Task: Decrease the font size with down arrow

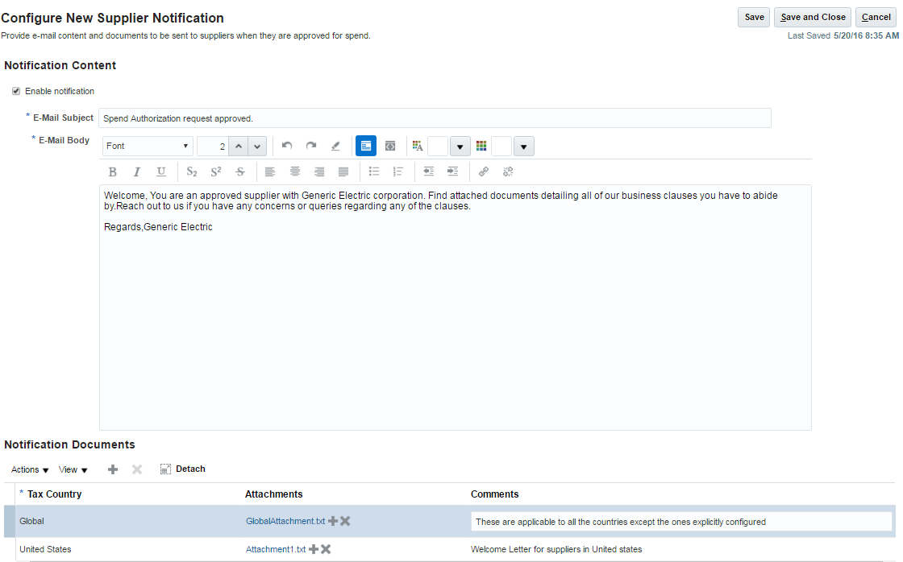Action: tap(257, 146)
